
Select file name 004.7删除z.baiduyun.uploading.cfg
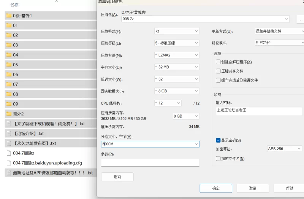click(x=47, y=163)
